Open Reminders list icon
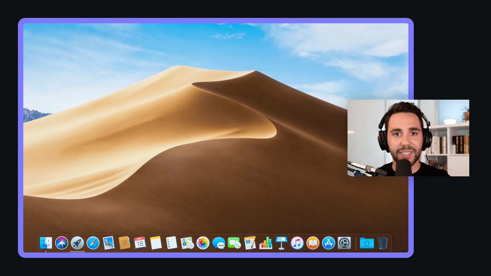The height and width of the screenshot is (276, 491). click(x=172, y=243)
